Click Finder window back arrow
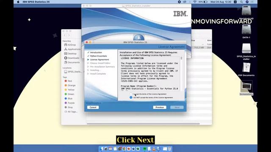The height and width of the screenshot is (152, 271). click(x=65, y=35)
